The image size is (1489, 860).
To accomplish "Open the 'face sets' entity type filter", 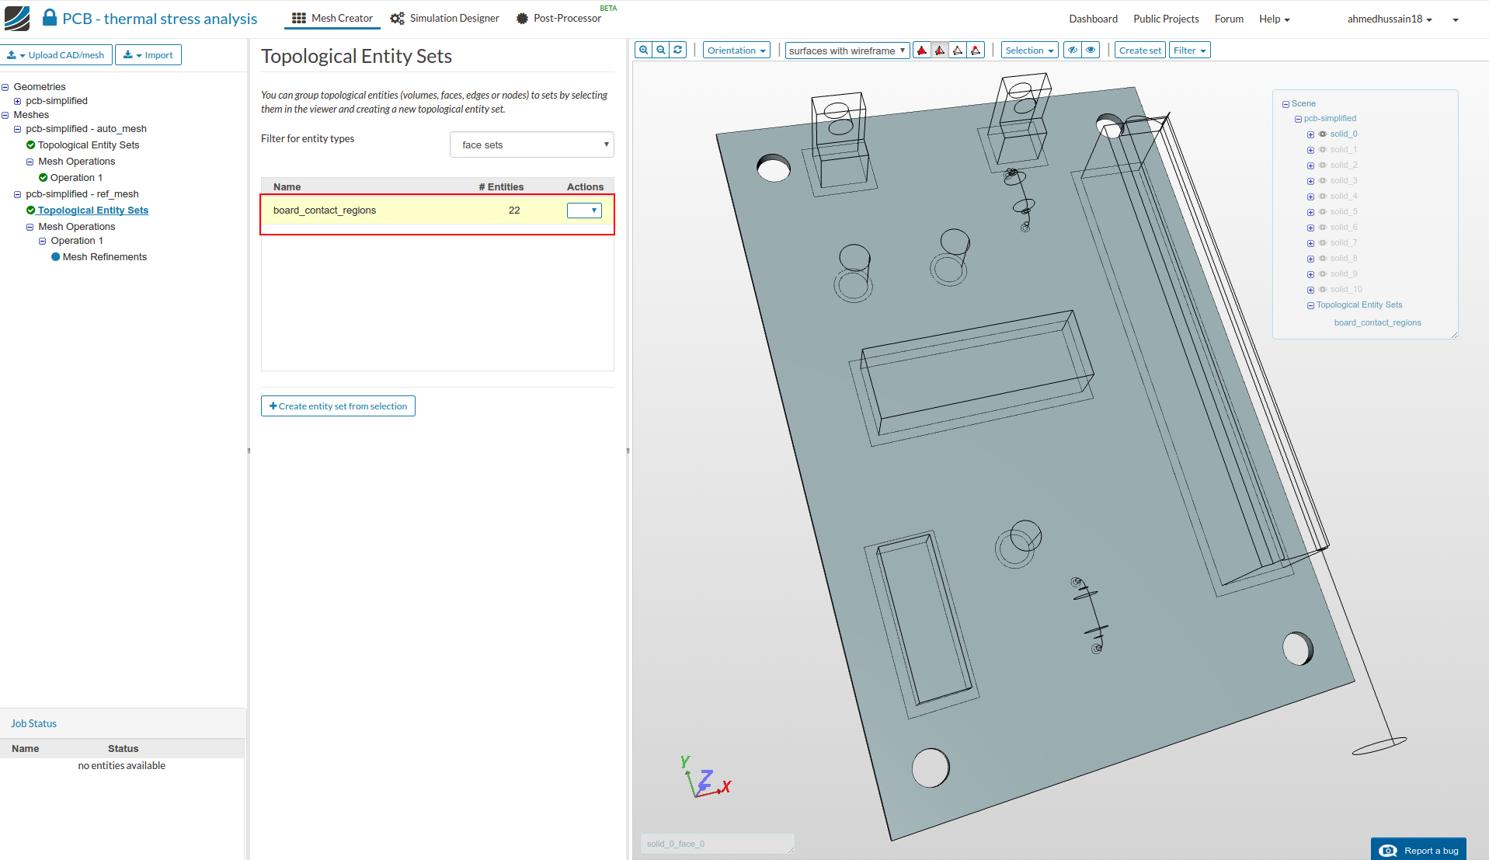I will [532, 144].
